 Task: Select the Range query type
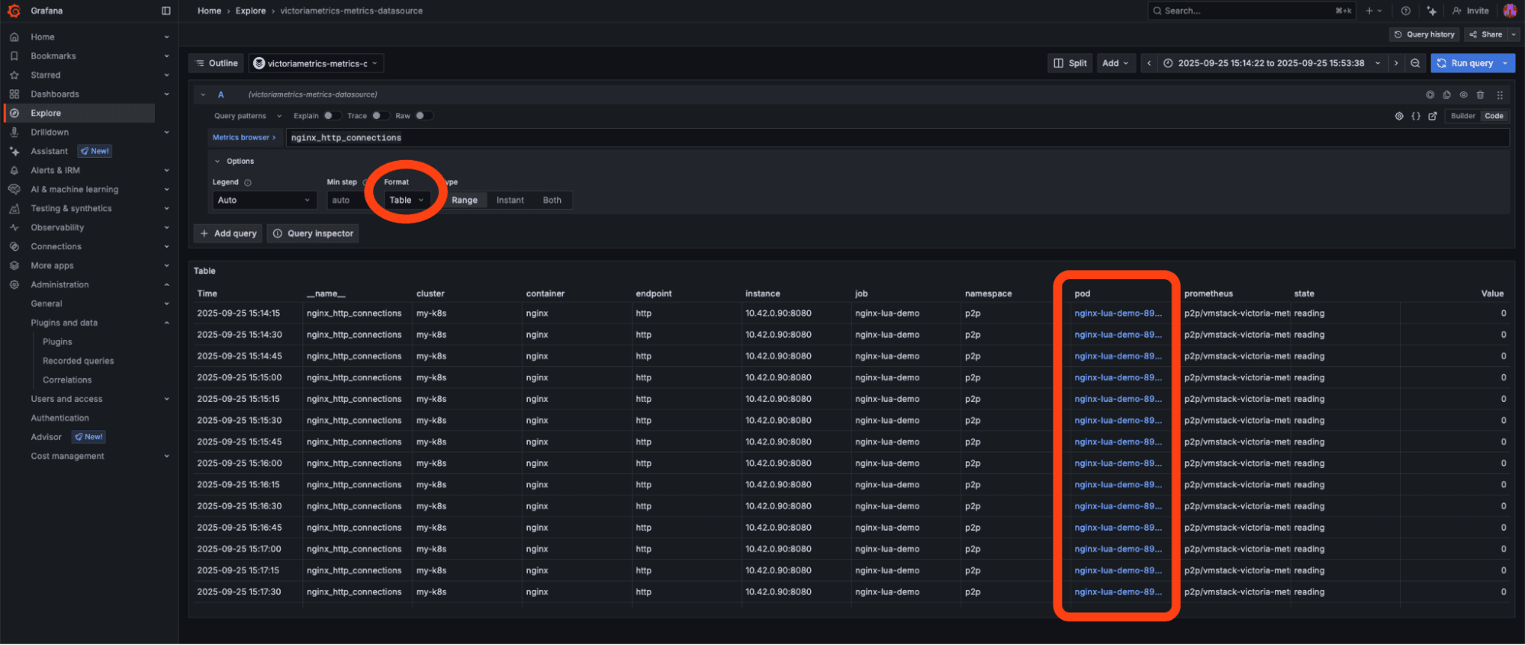click(464, 200)
